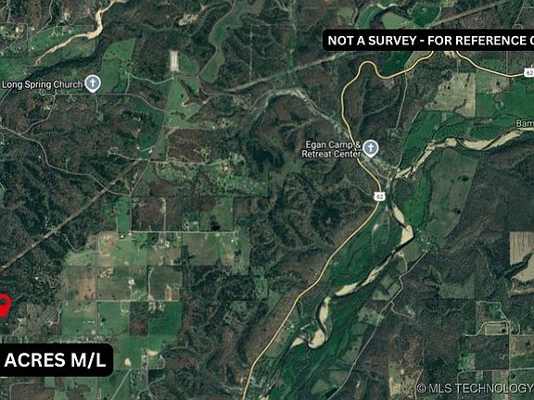The width and height of the screenshot is (534, 400).
Task: Select the Route 62 shield at right edge
Action: (528, 72)
